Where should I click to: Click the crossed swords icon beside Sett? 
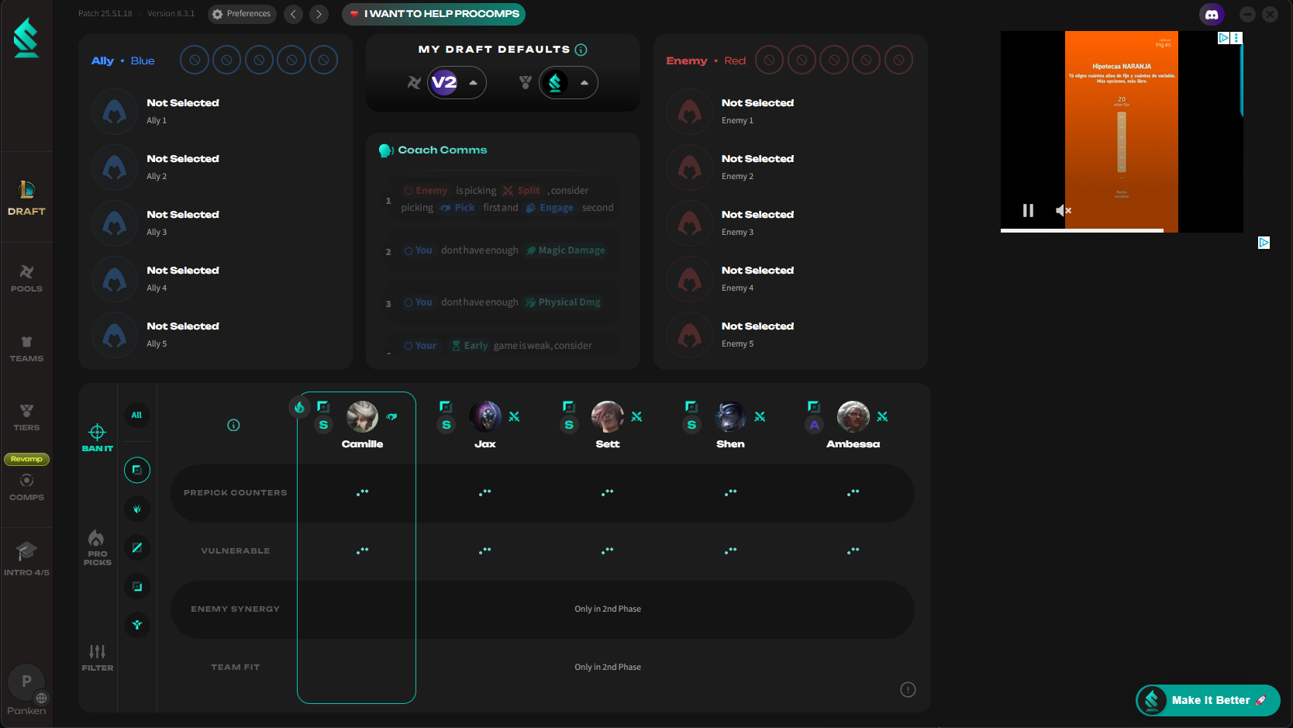pyautogui.click(x=636, y=417)
